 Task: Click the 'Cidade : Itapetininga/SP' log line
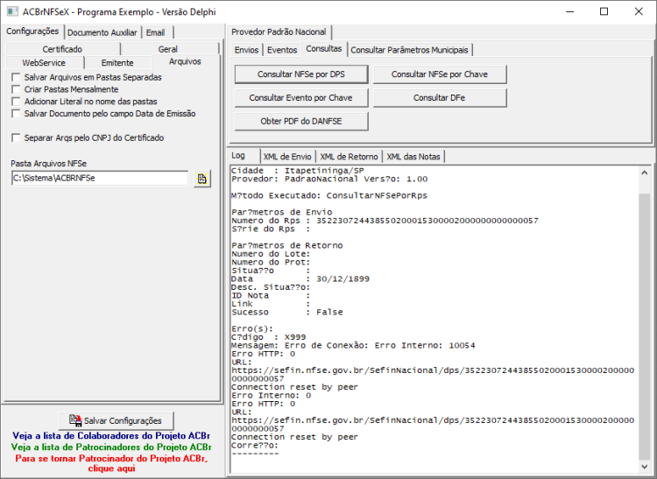click(298, 171)
